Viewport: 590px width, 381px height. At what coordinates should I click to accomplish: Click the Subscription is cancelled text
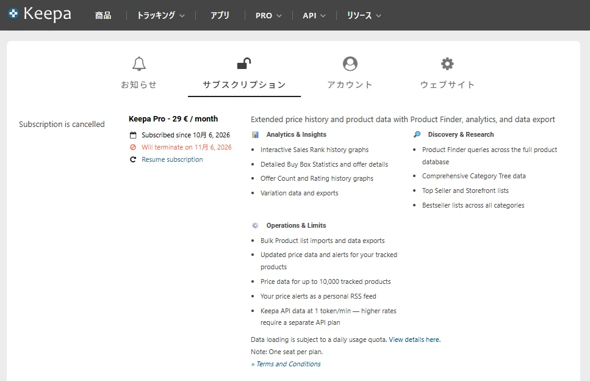click(x=62, y=124)
